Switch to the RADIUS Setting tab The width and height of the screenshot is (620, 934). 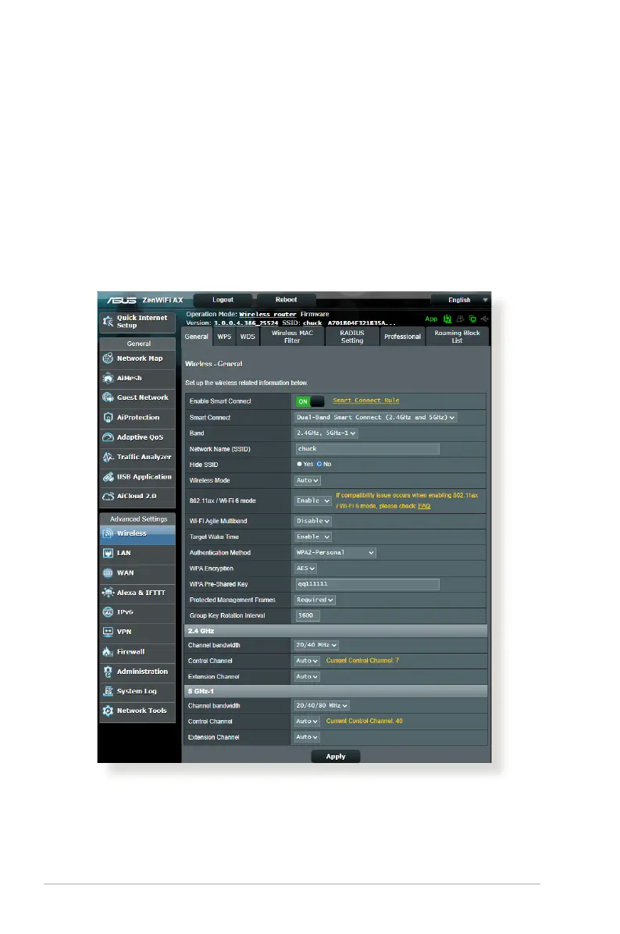coord(352,337)
